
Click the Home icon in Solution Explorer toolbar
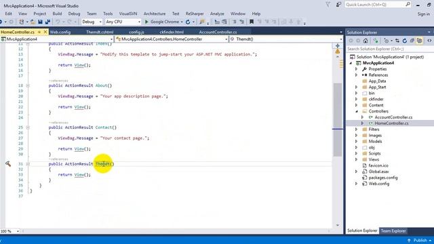pos(366,41)
